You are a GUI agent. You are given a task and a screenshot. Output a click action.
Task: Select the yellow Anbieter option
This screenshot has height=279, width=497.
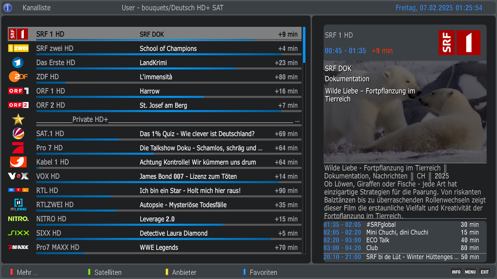(x=181, y=272)
